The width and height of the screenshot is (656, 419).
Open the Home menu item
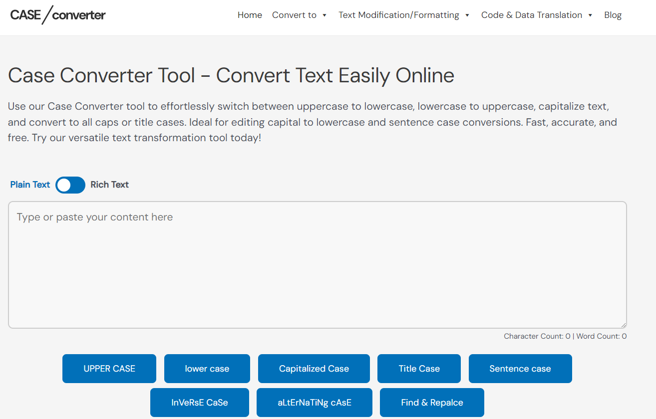[250, 15]
